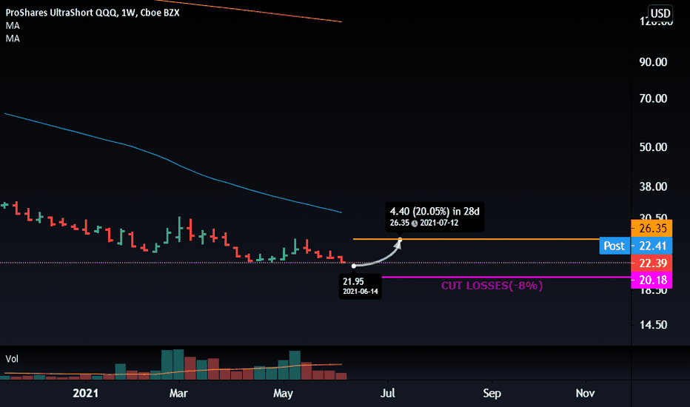This screenshot has width=690, height=407.
Task: Click the 90.00 price axis label
Action: [x=653, y=62]
